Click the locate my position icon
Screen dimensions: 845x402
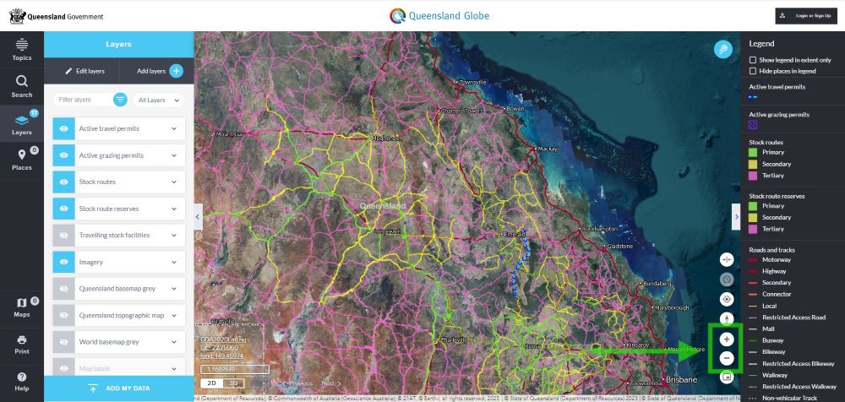[x=727, y=299]
